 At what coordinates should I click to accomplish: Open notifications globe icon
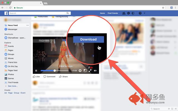pos(133,13)
